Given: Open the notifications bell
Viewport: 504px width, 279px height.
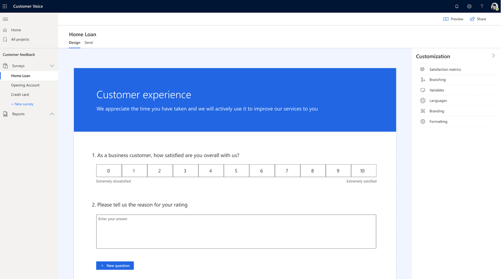Looking at the screenshot, I should (x=457, y=6).
